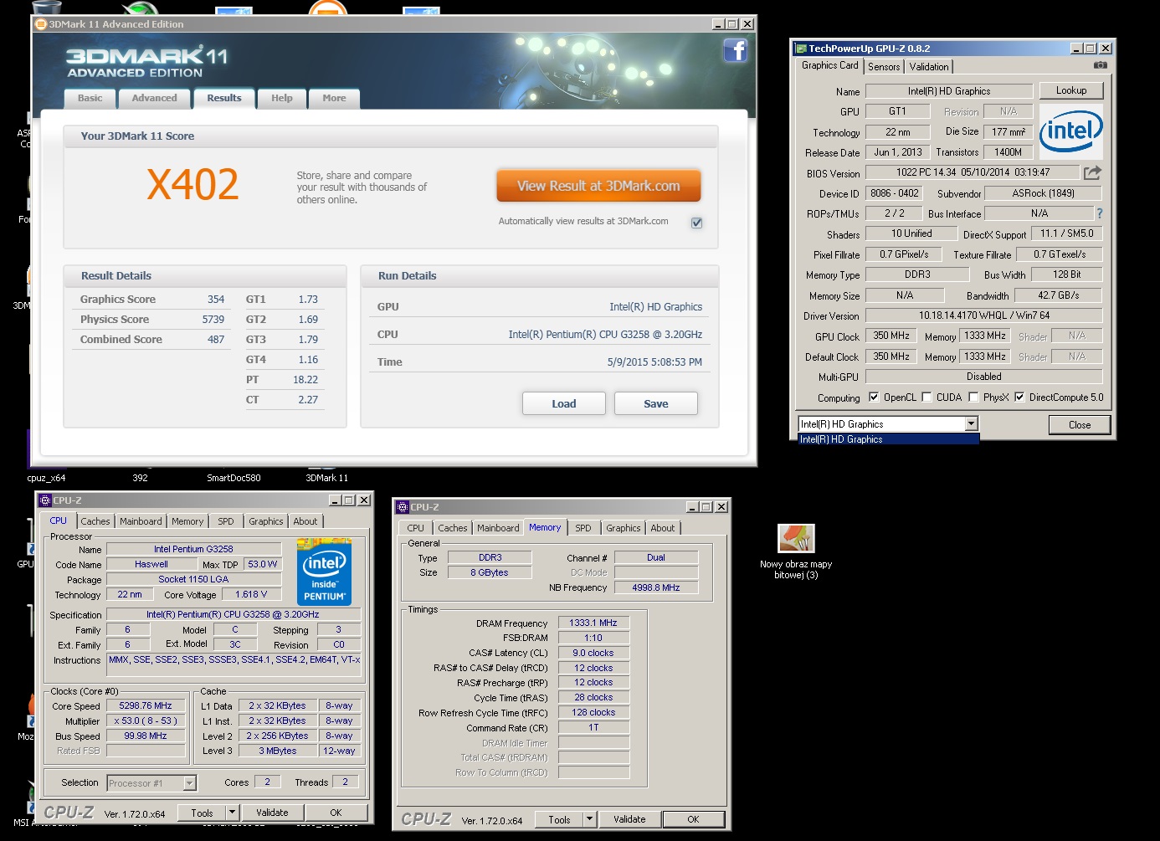Switch to the Advanced tab in 3DMark 11
Screen dimensions: 1160x841
[x=155, y=99]
